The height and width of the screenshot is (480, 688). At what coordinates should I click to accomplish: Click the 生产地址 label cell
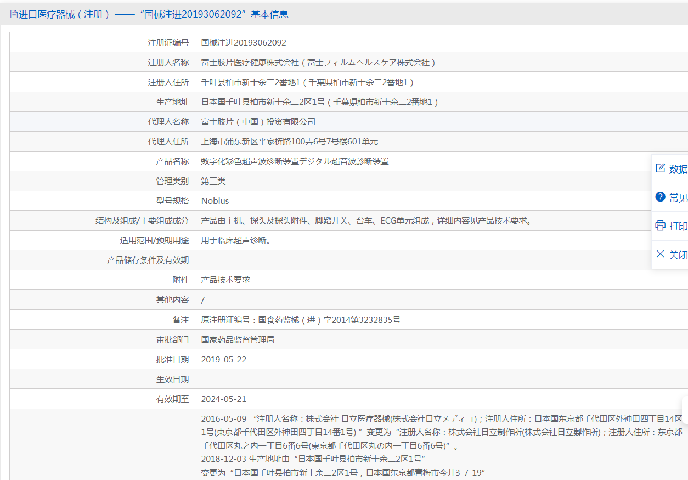tap(103, 102)
